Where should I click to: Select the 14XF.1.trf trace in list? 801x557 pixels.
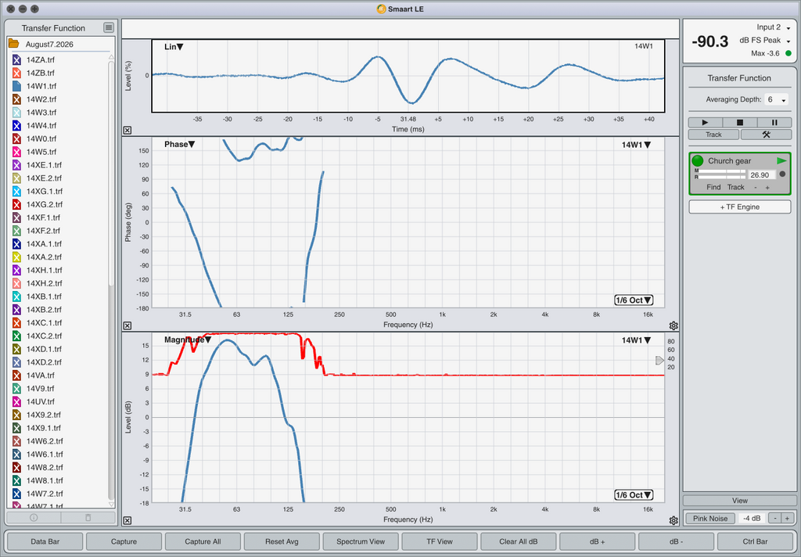[59, 217]
